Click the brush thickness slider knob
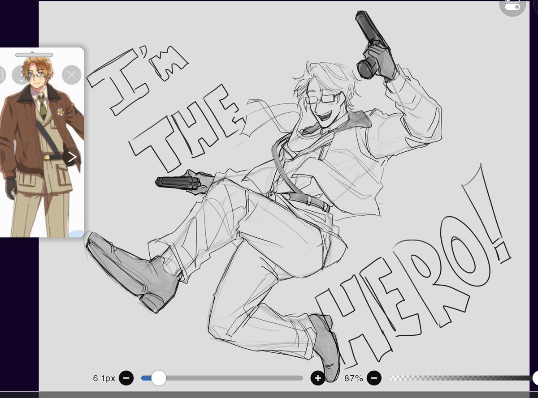This screenshot has width=538, height=398. click(x=158, y=378)
